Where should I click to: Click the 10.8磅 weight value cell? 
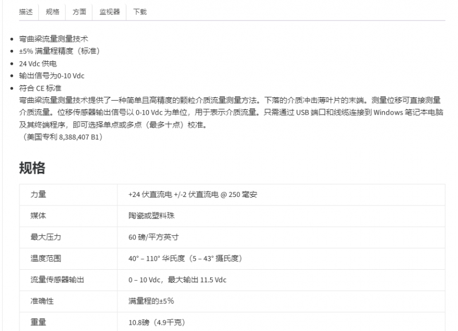pyautogui.click(x=156, y=322)
